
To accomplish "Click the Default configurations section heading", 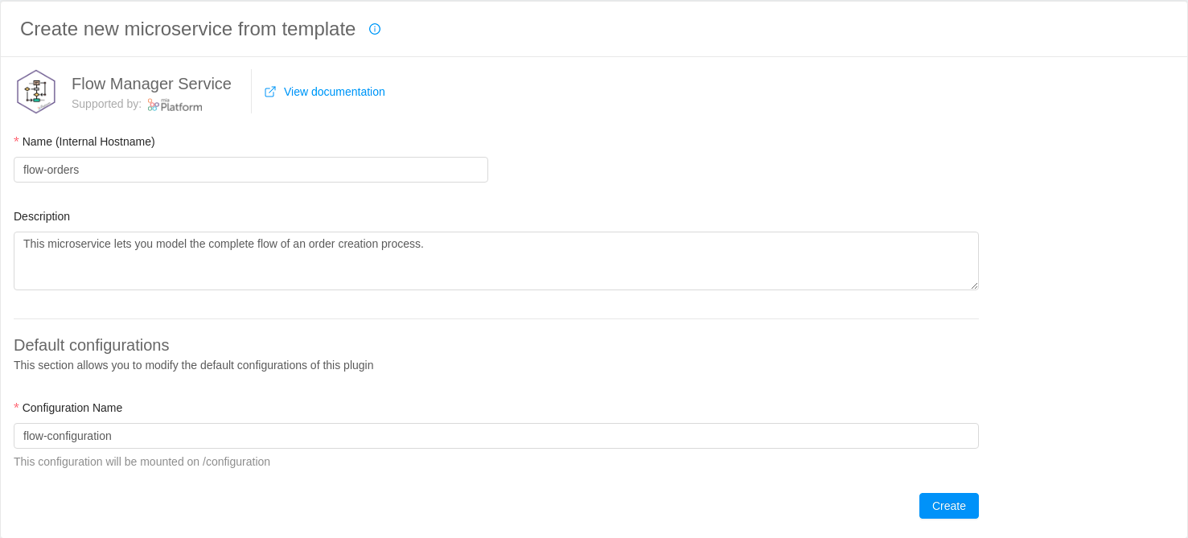I will [x=92, y=345].
